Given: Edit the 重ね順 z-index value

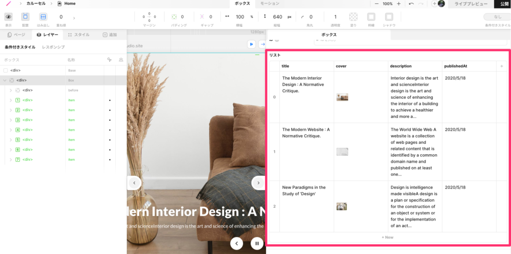Looking at the screenshot, I should [61, 17].
